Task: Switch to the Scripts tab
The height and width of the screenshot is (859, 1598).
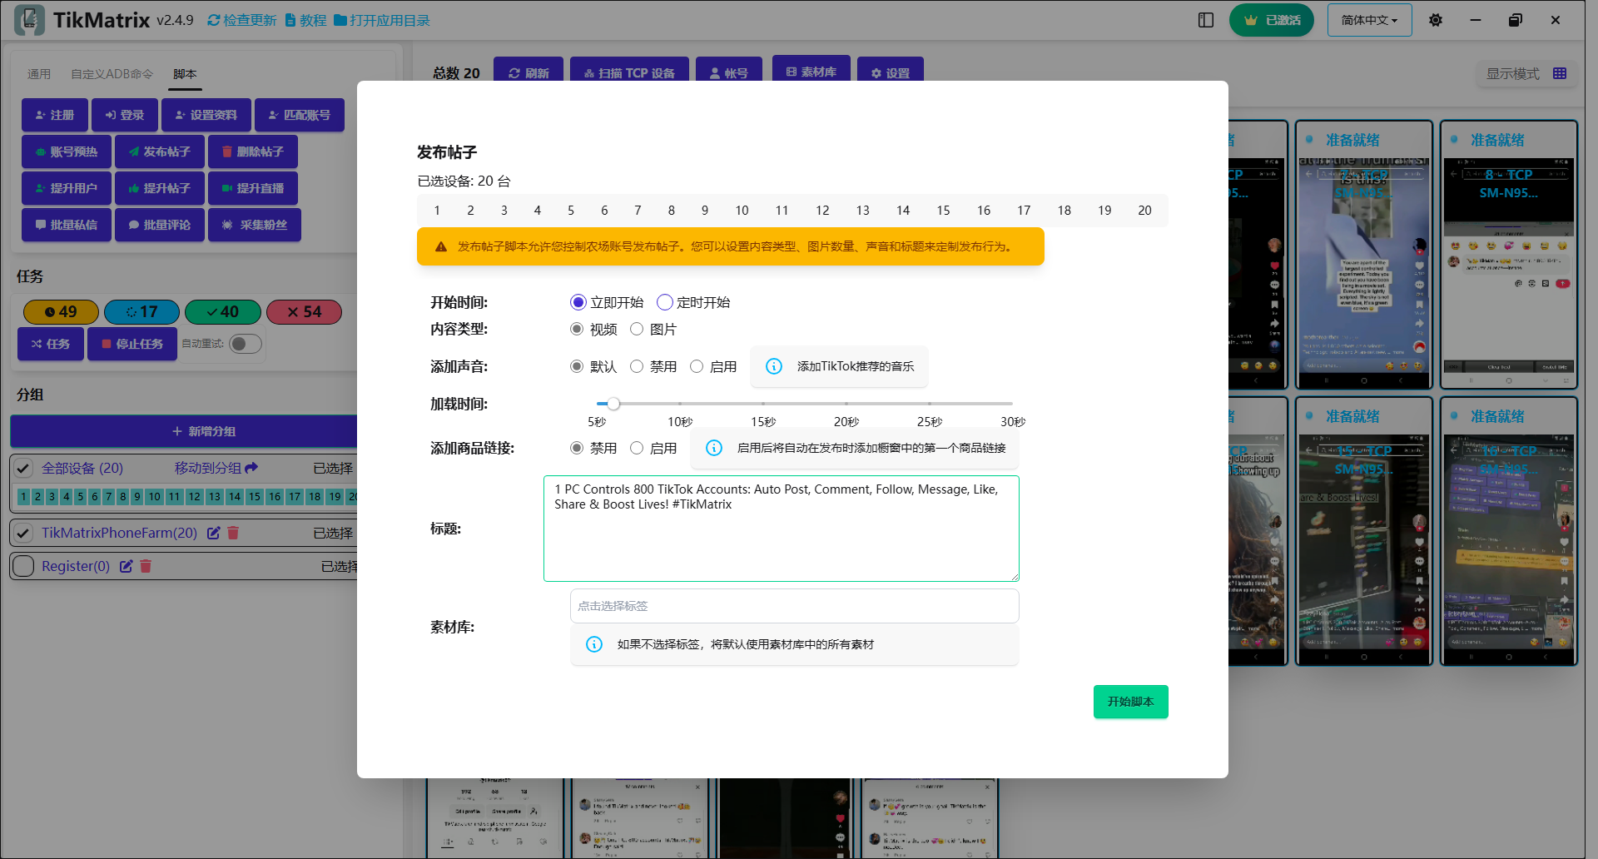Action: pyautogui.click(x=185, y=74)
